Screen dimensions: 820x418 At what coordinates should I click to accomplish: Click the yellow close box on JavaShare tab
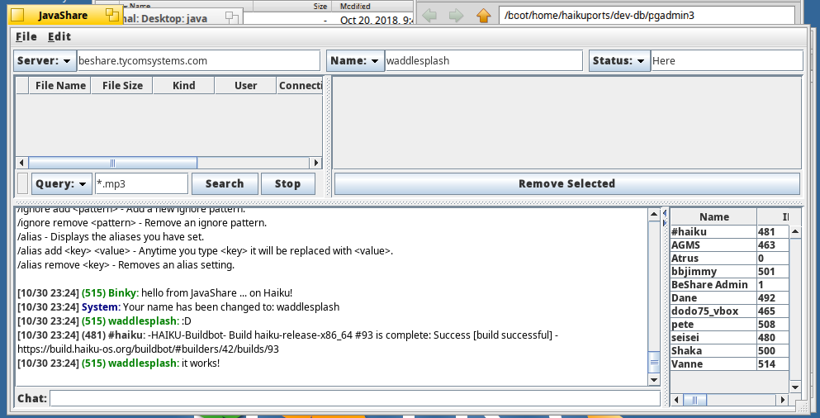[17, 15]
